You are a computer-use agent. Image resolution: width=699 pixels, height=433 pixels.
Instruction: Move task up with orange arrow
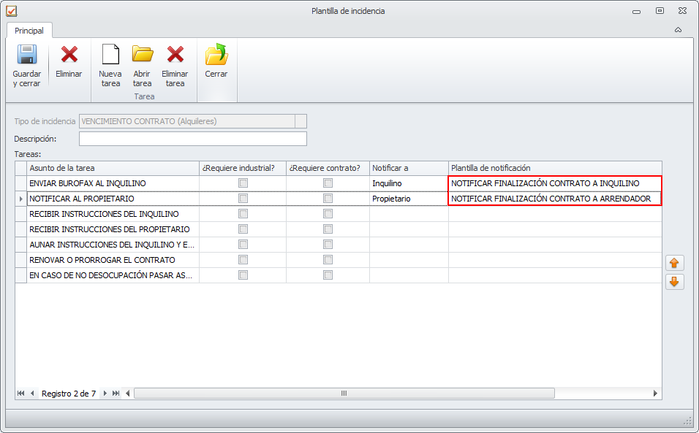(674, 263)
